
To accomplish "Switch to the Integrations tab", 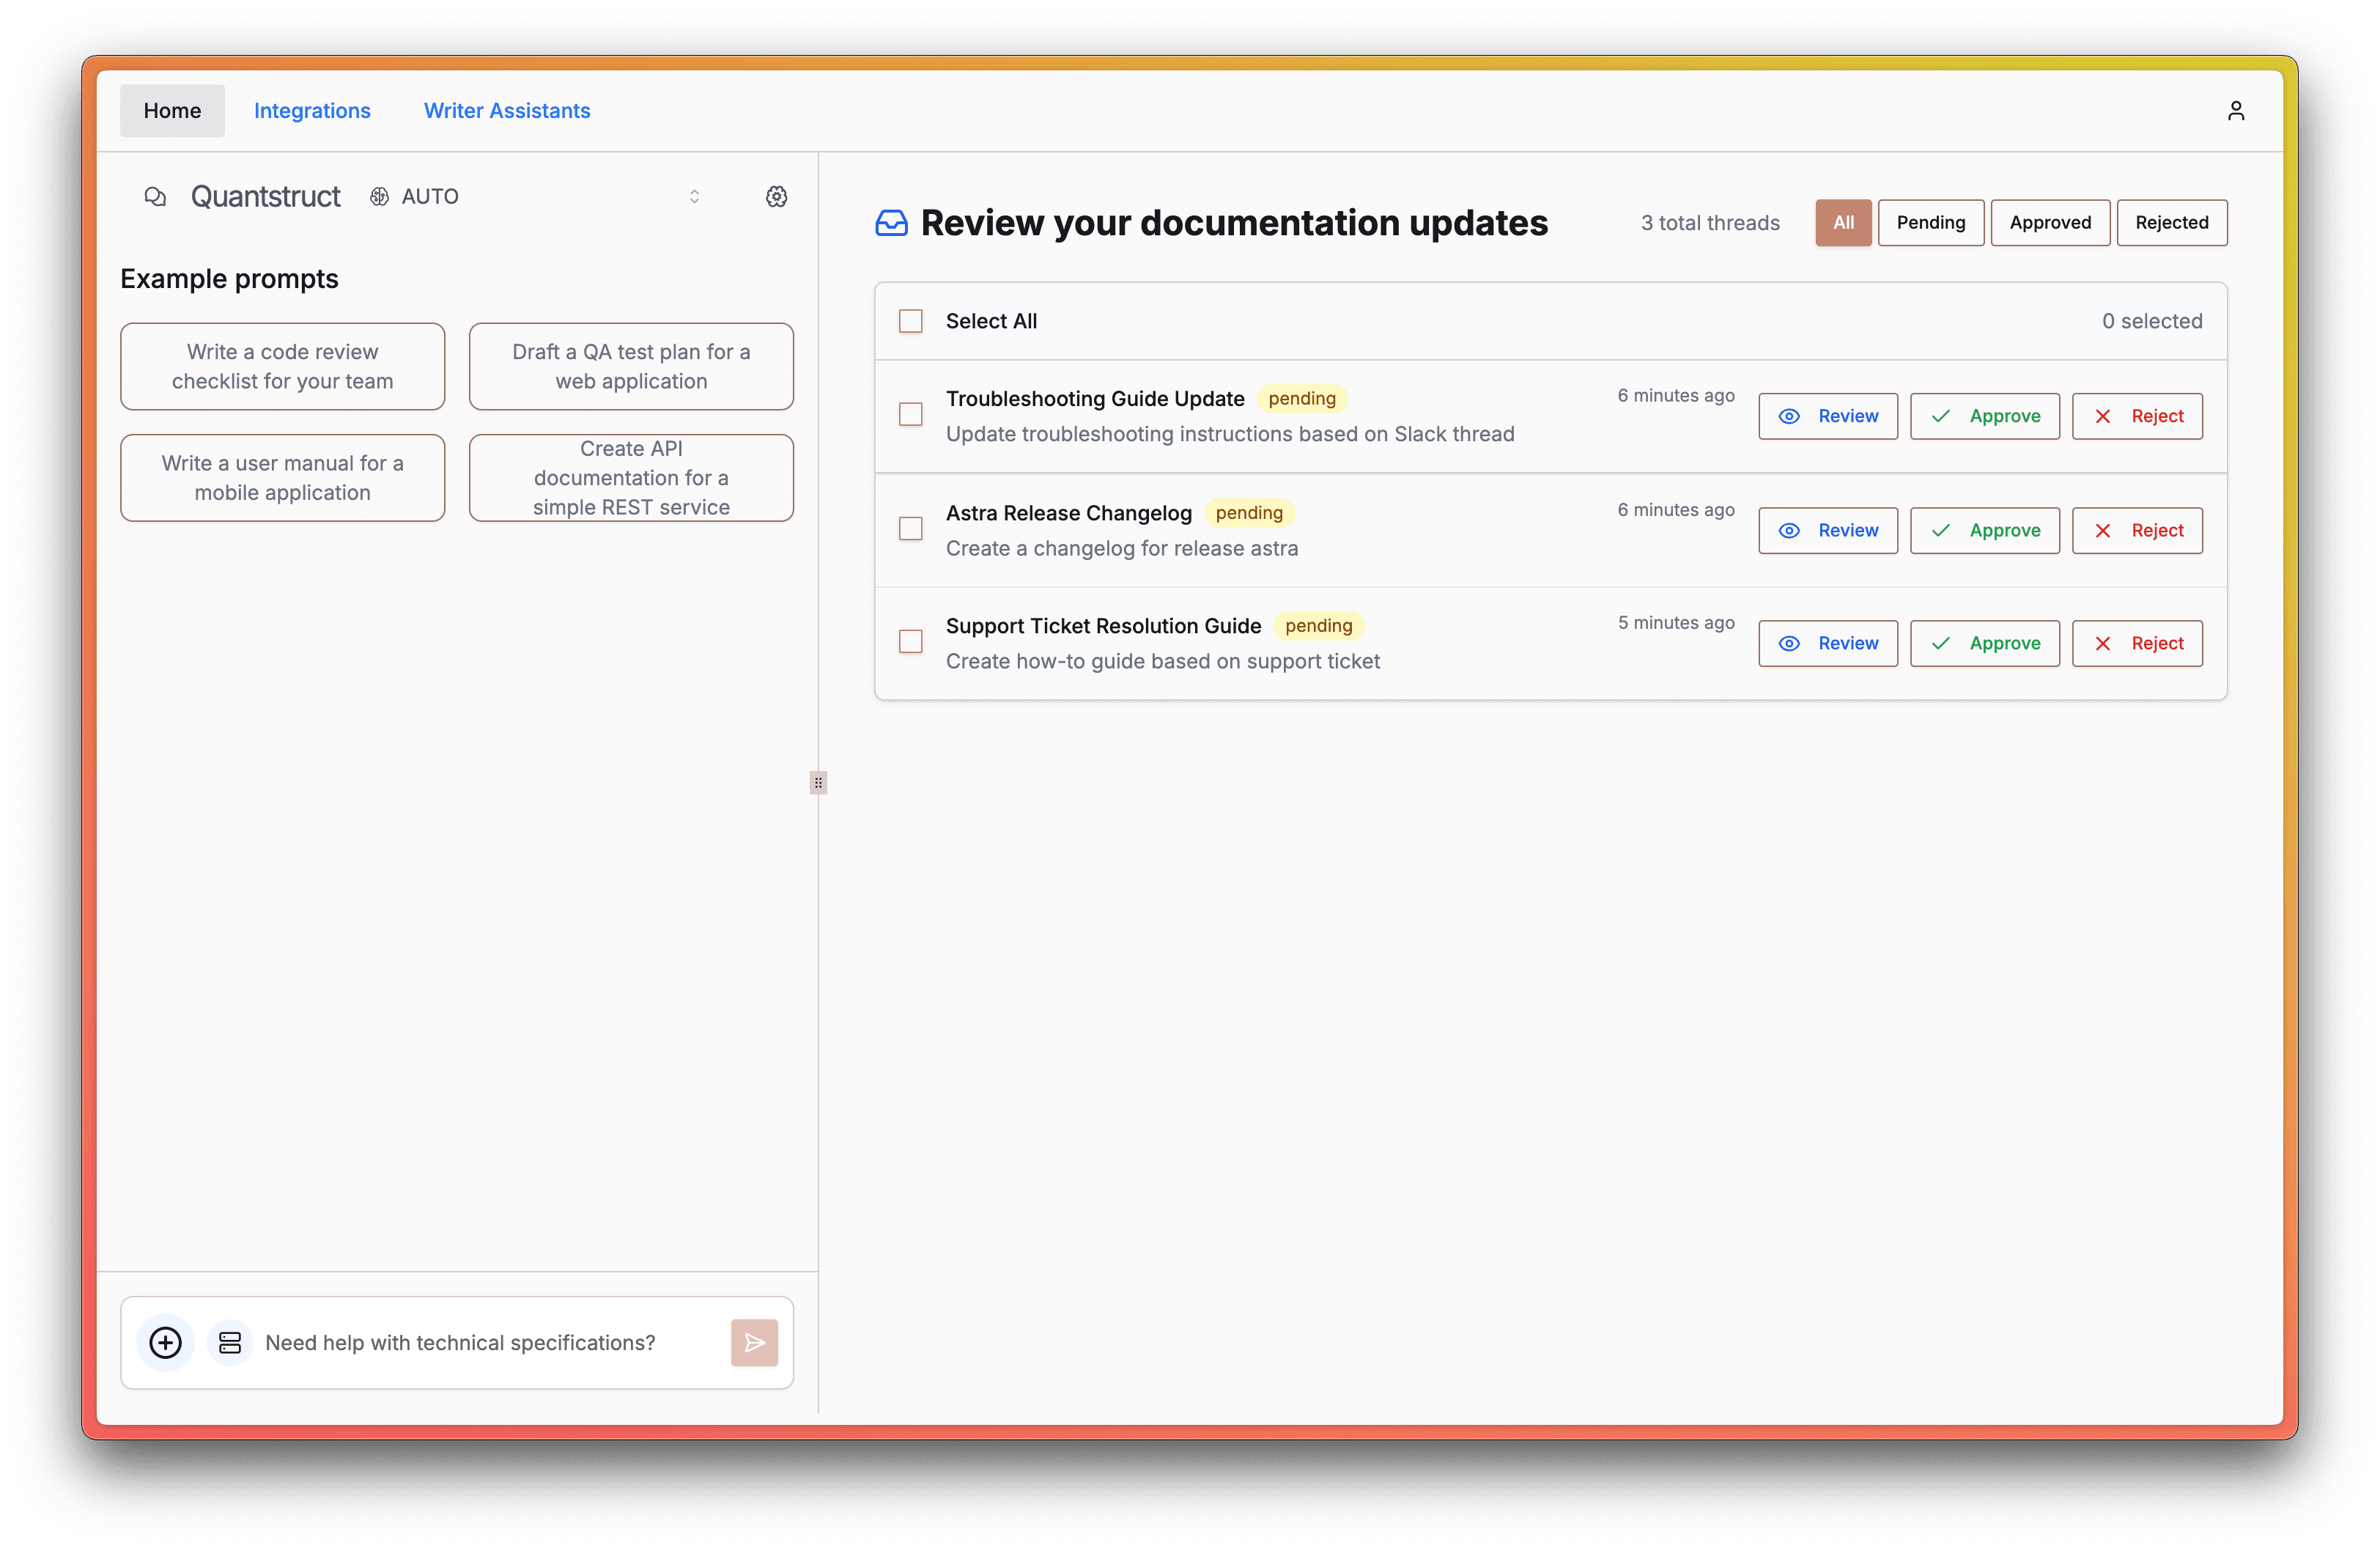I will 312,110.
